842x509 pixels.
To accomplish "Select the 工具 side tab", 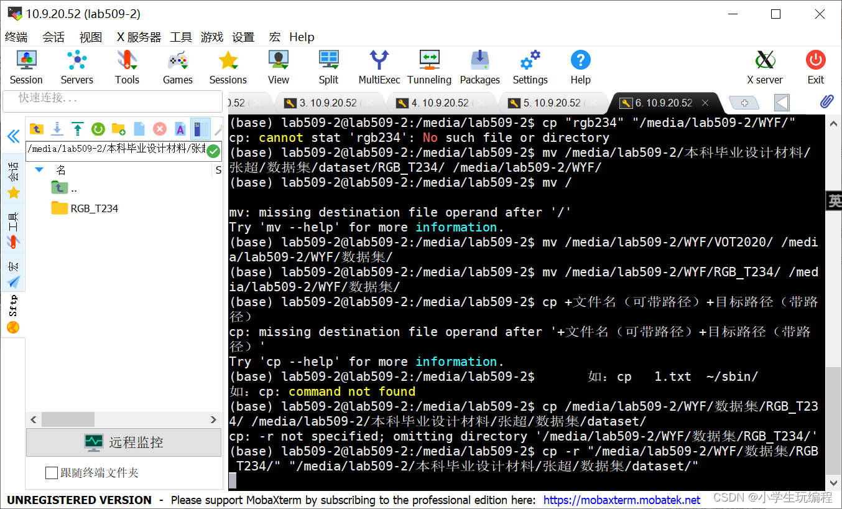I will (x=13, y=228).
